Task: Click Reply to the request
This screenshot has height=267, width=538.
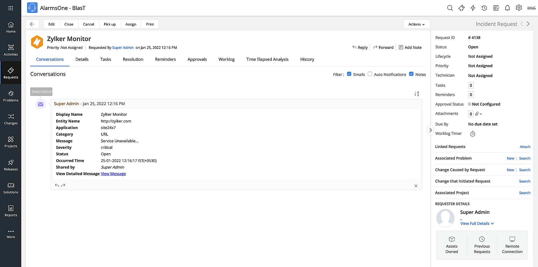Action: point(360,48)
